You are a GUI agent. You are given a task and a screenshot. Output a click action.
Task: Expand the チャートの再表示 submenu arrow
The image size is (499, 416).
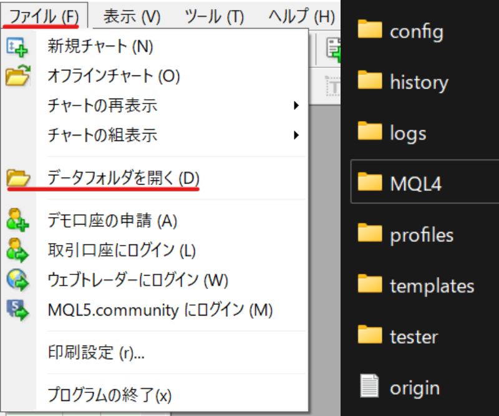(296, 105)
